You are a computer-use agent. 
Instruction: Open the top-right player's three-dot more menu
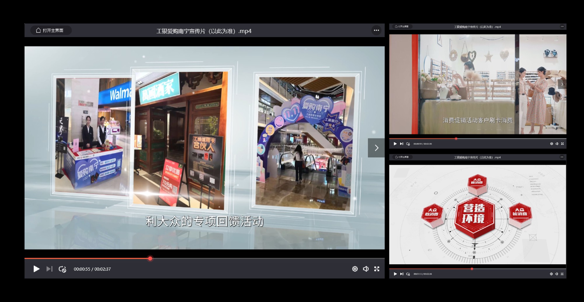click(562, 27)
